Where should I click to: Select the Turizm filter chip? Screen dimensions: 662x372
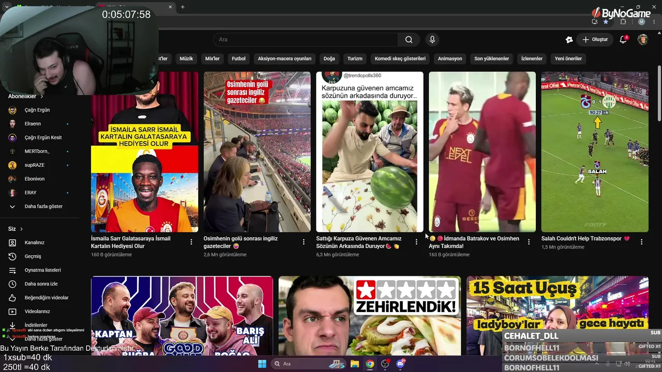355,59
